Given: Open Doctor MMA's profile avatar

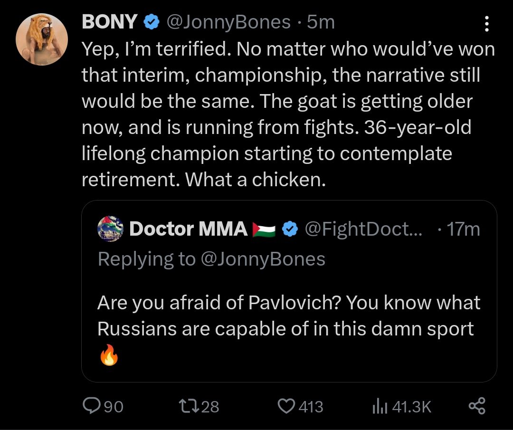Looking at the screenshot, I should 111,229.
